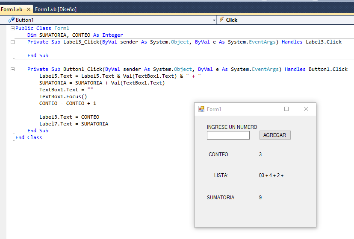Click the TextBox1.Text = "" code line

coord(66,90)
